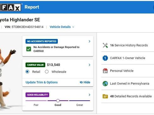Click the CARFAX logo in header
154x115 pixels.
click(x=10, y=7)
